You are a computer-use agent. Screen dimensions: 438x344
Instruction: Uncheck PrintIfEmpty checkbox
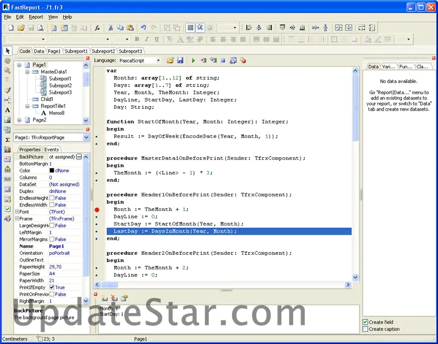52,287
